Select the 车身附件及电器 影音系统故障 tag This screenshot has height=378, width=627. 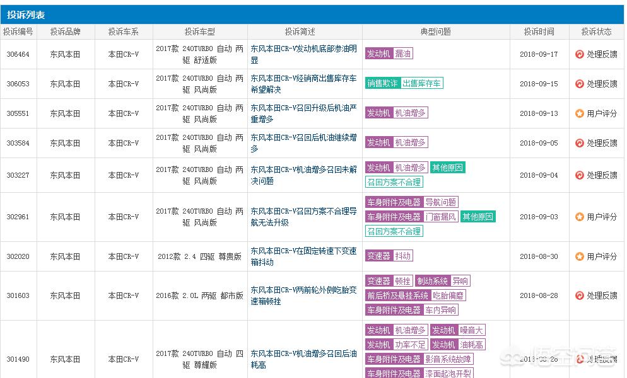(x=419, y=359)
